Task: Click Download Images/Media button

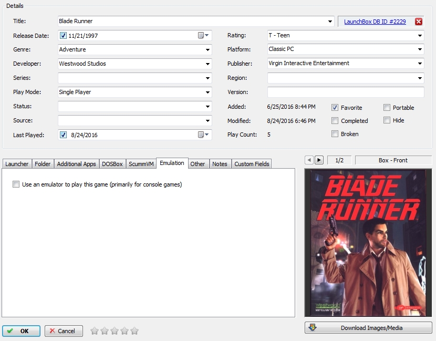Action: (x=368, y=328)
